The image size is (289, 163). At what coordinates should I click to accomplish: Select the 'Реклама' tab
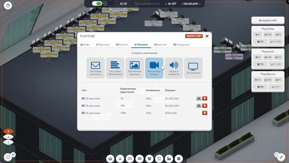coord(141,45)
